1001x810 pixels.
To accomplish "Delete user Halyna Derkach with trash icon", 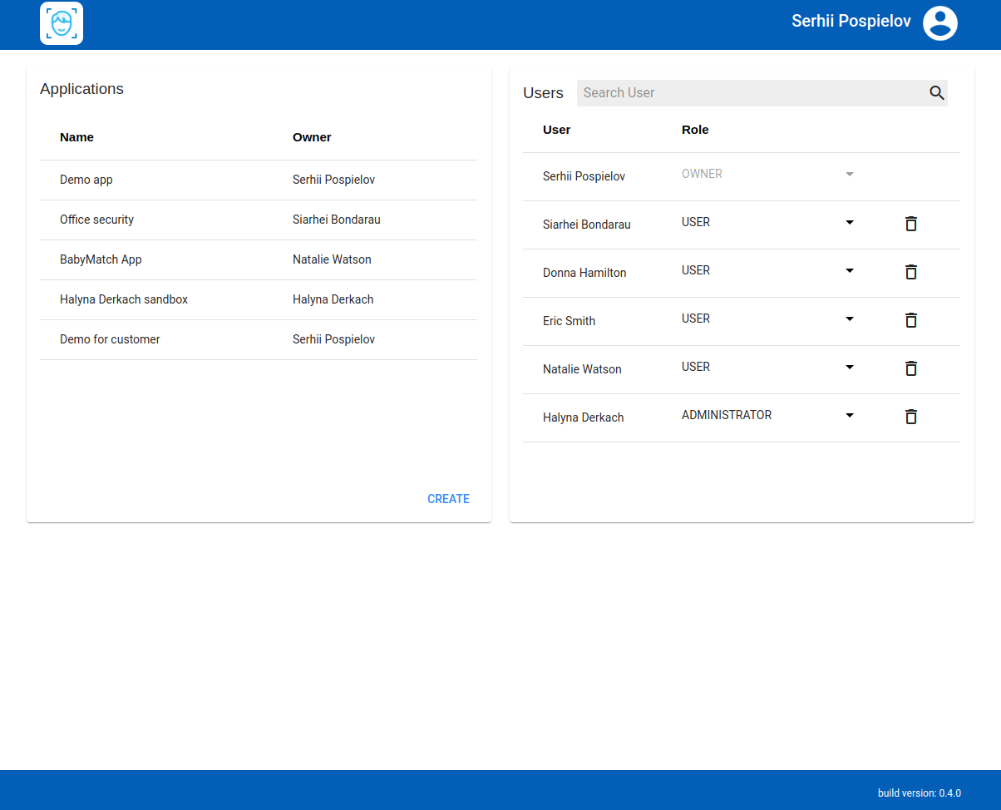I will click(911, 416).
